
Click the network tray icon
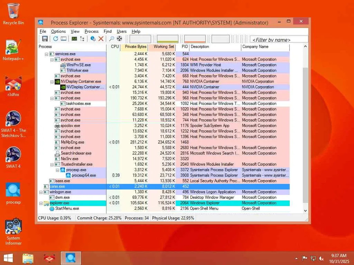click(313, 258)
